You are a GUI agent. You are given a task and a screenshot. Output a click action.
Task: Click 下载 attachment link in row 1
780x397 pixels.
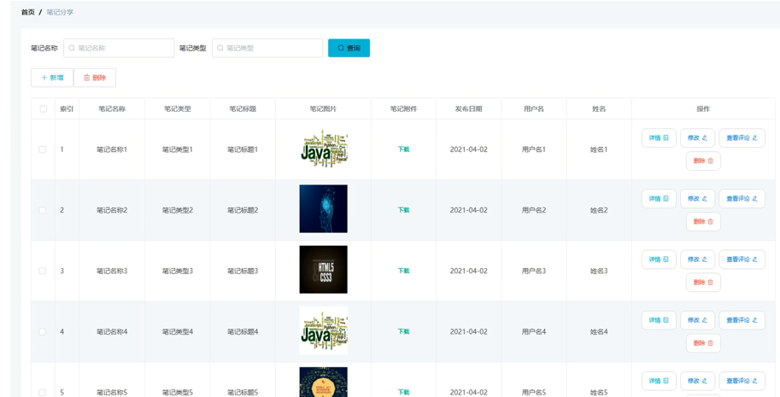coord(403,149)
